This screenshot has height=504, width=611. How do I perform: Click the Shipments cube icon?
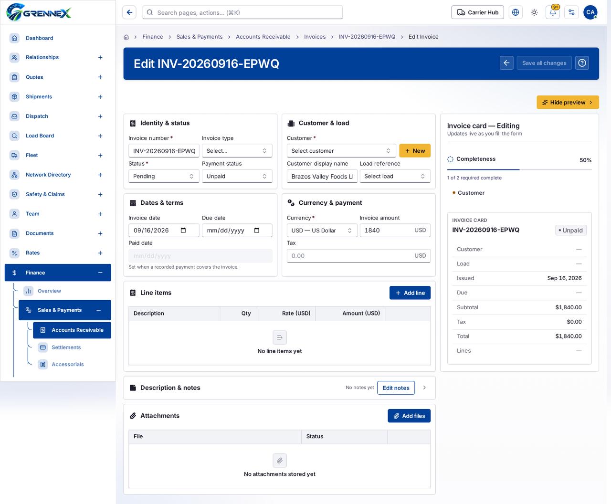click(14, 97)
